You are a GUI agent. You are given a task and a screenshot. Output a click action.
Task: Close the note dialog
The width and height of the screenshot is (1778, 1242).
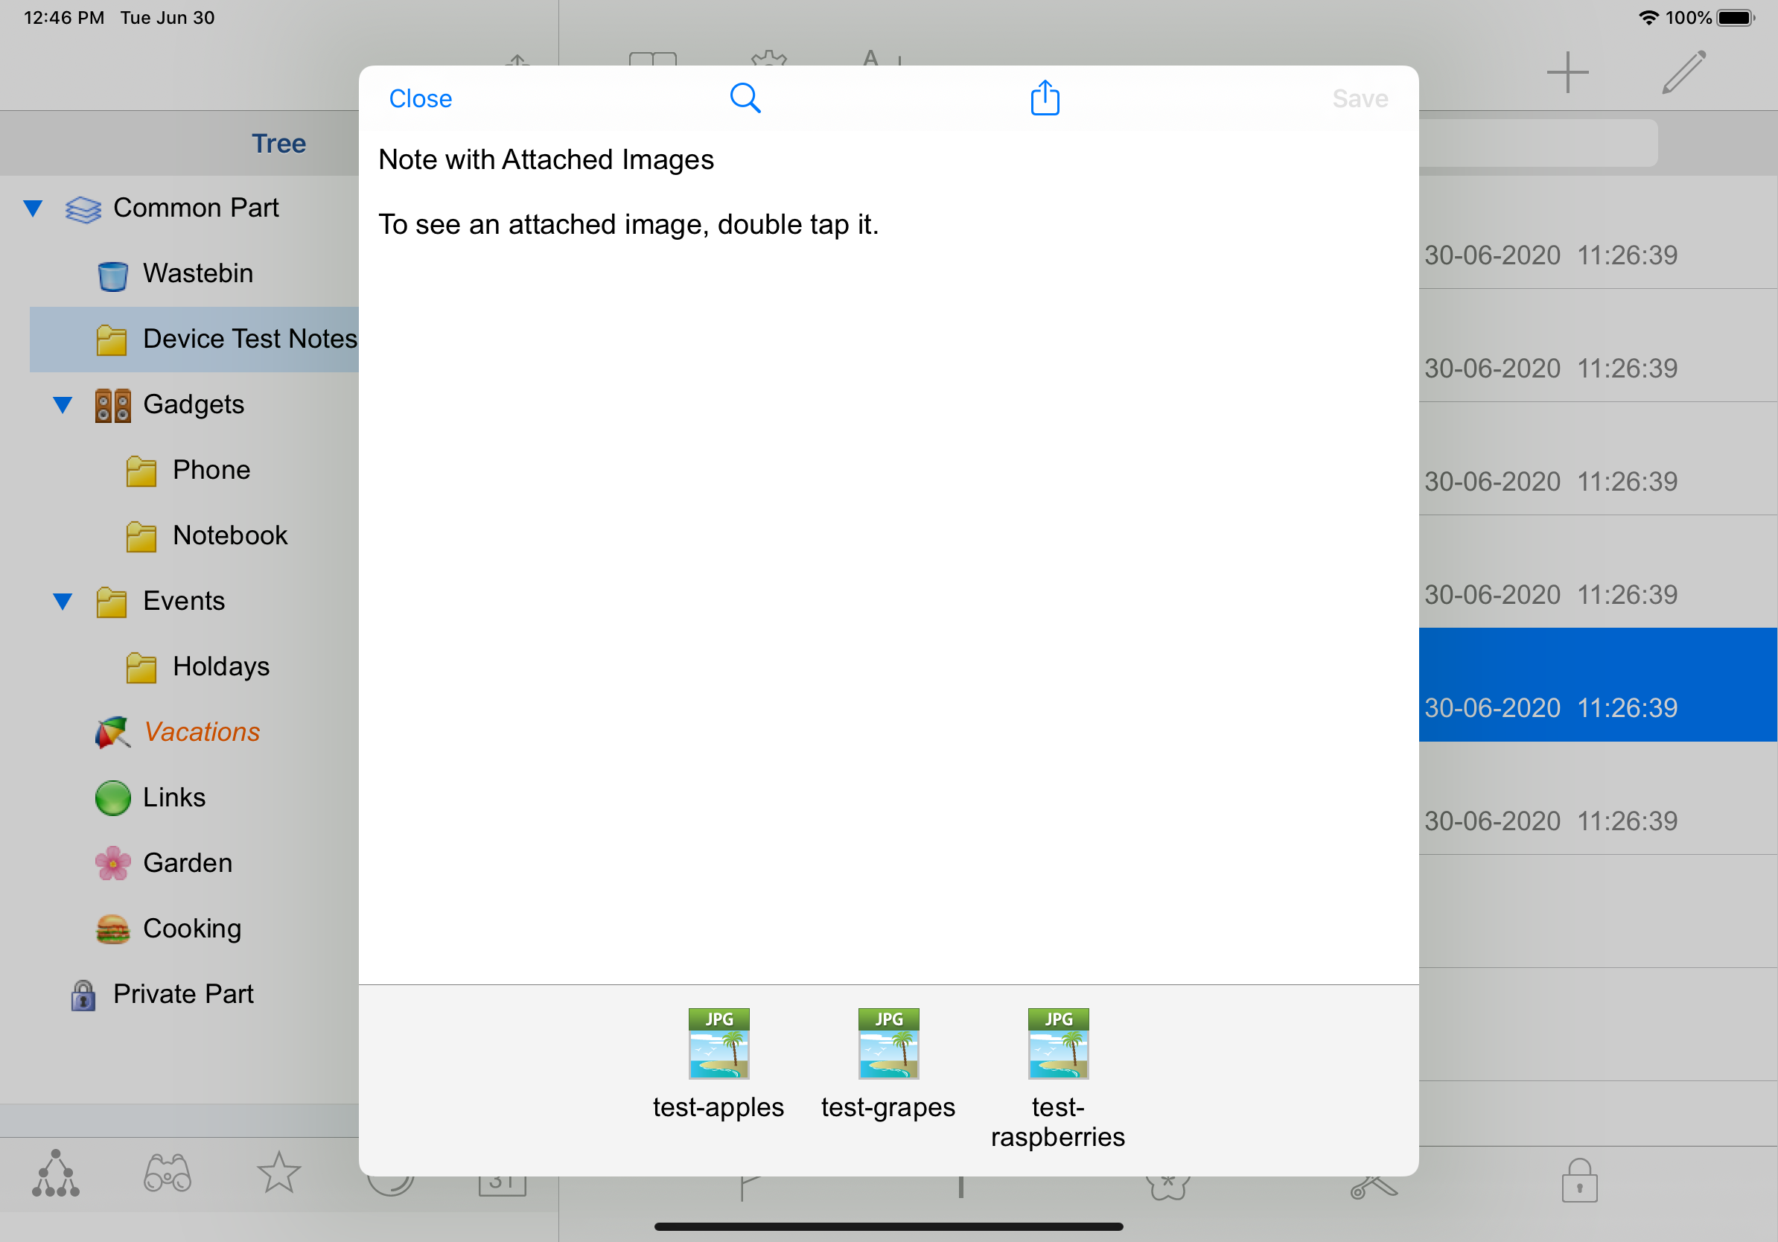click(x=420, y=98)
